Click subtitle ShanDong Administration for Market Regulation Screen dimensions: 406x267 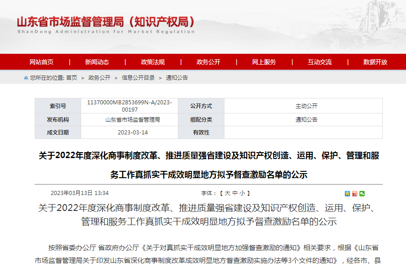pos(106,31)
